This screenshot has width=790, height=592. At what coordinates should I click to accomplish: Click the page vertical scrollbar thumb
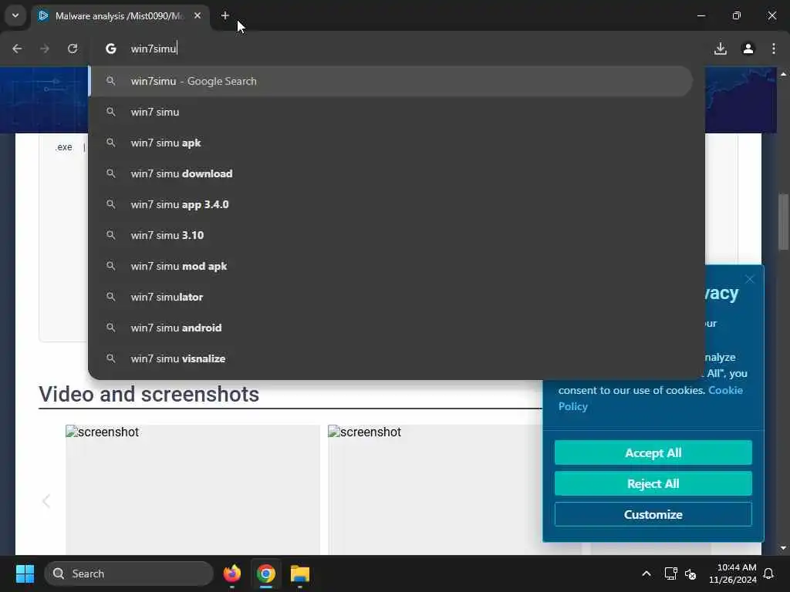click(783, 221)
